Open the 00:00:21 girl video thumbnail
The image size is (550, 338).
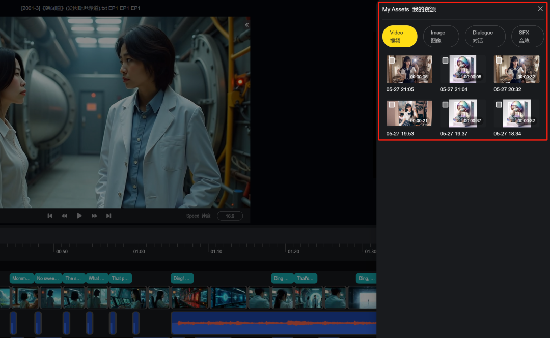coord(409,113)
